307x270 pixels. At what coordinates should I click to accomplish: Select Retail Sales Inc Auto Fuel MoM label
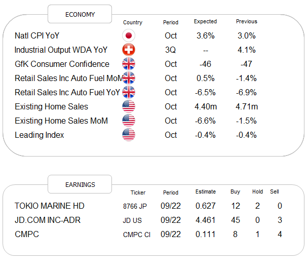69,79
